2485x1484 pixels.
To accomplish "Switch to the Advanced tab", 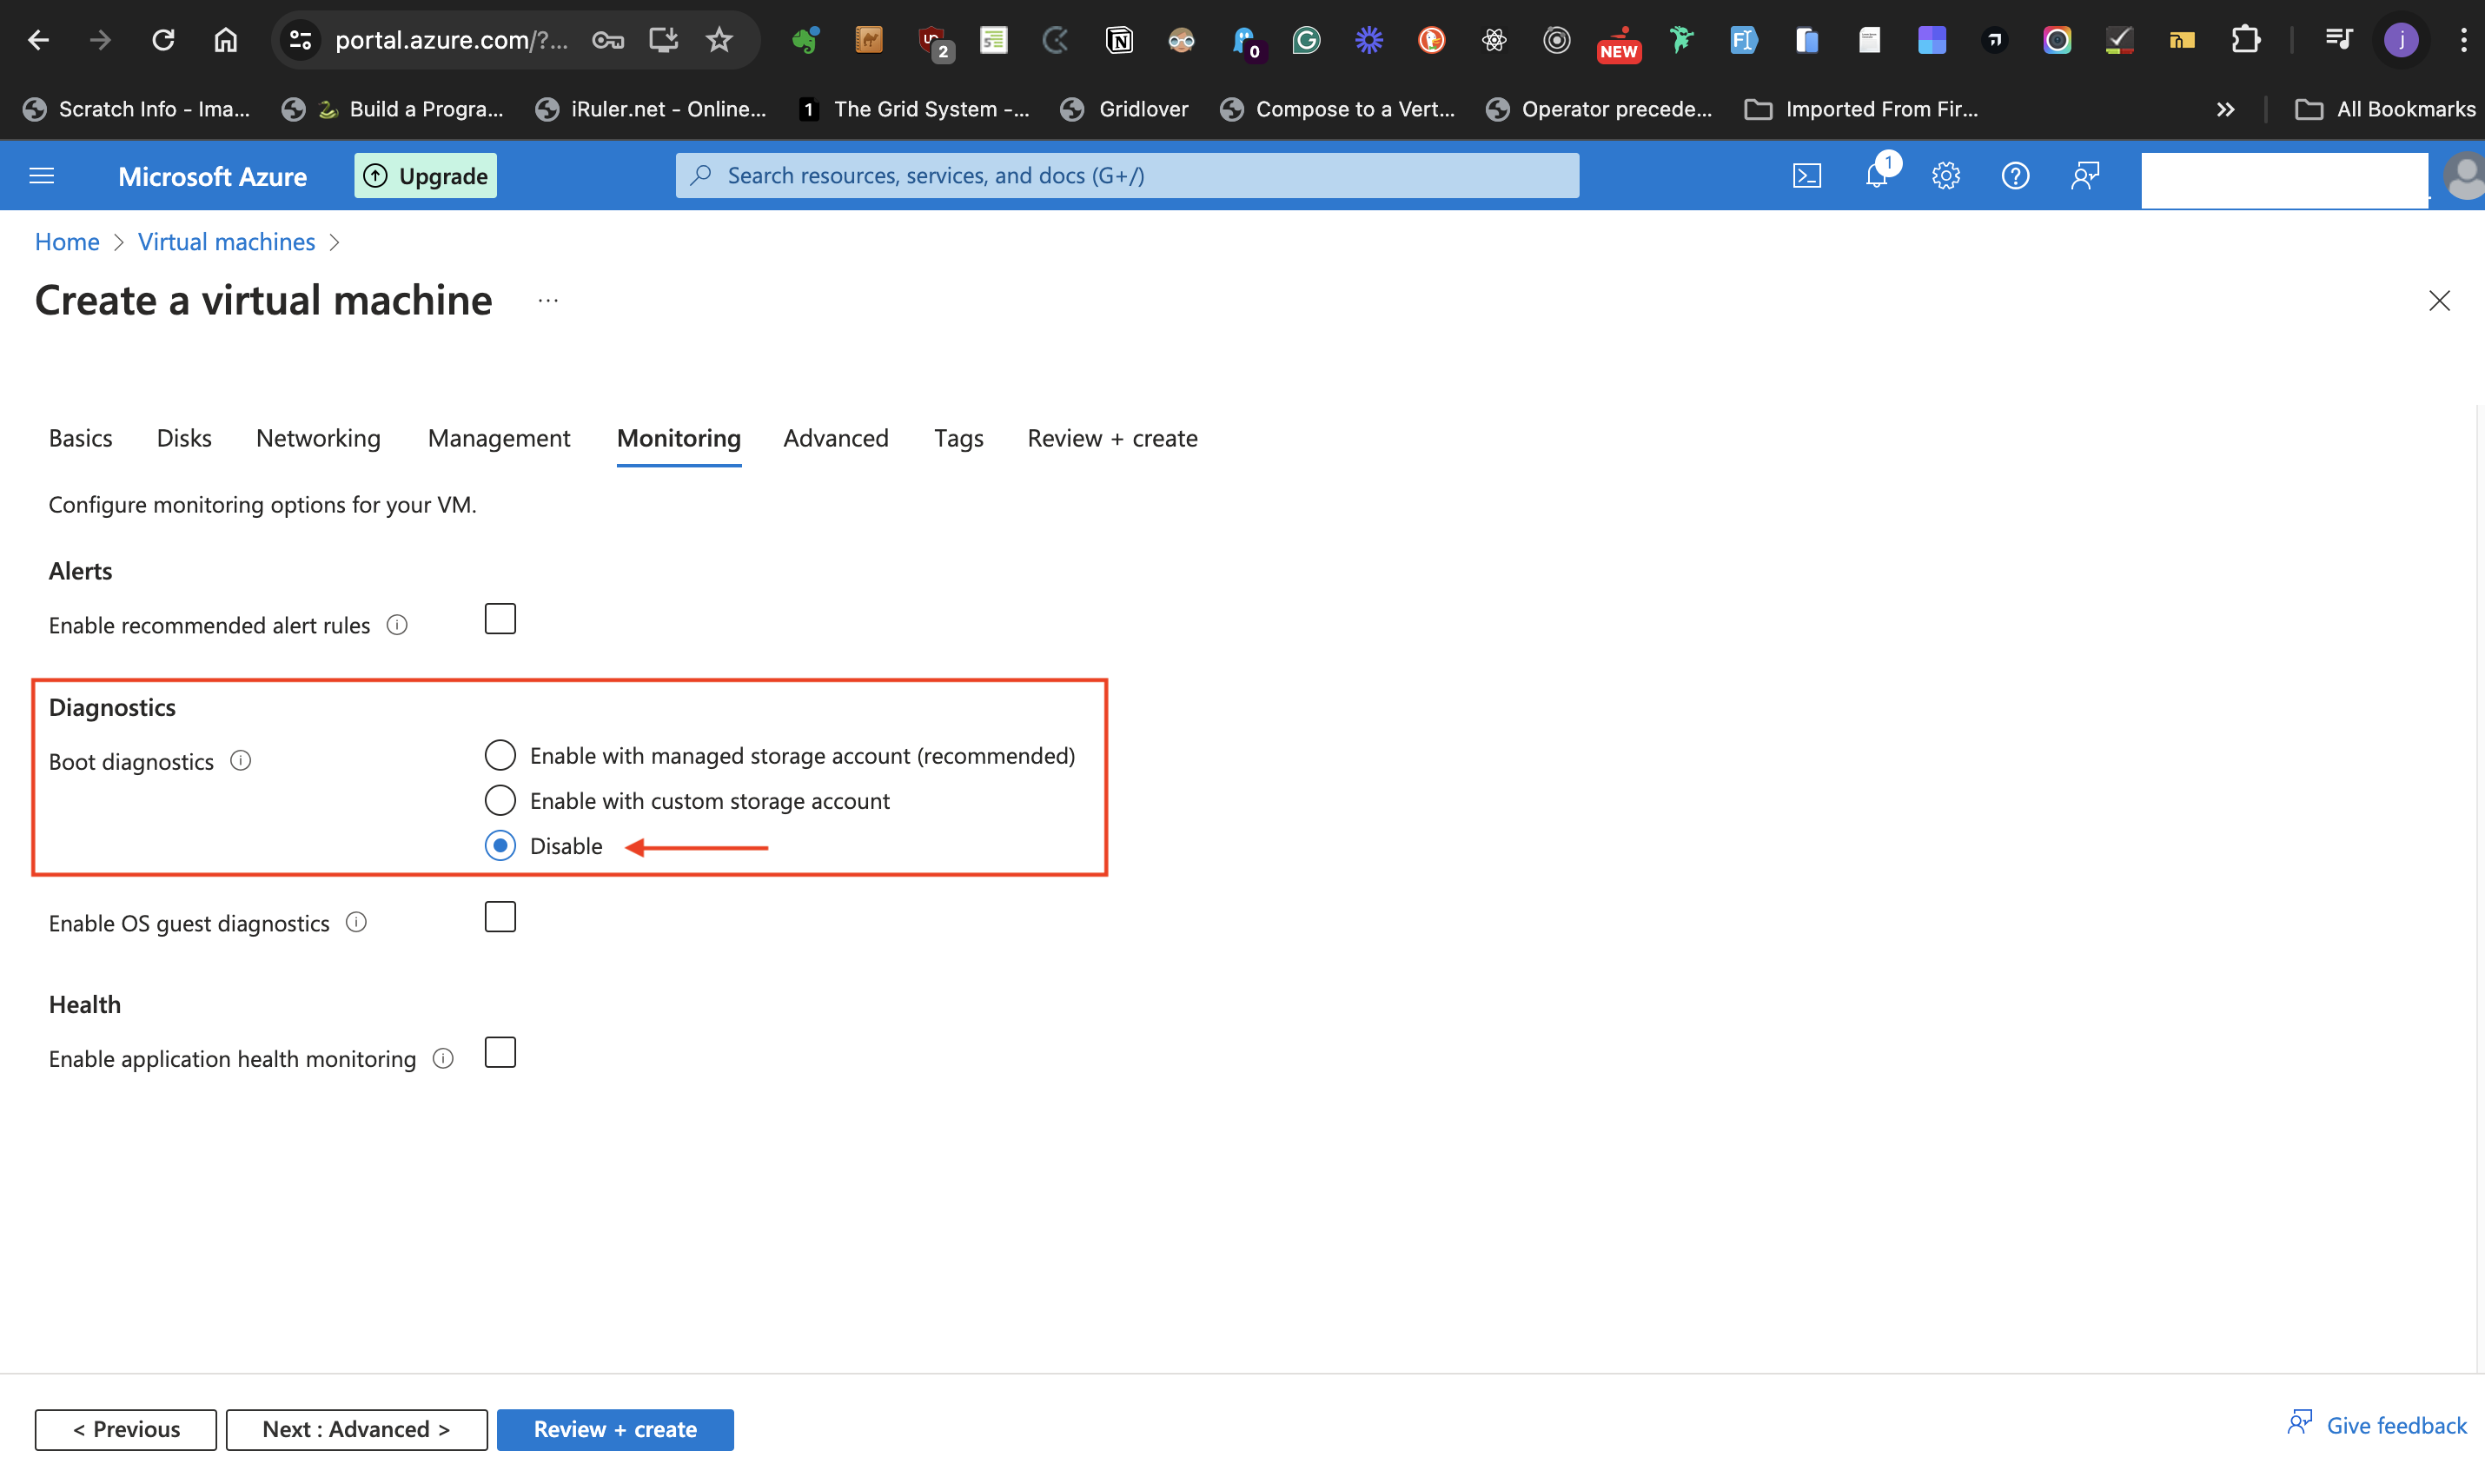I will pos(835,438).
